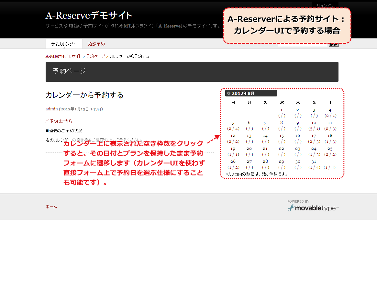This screenshot has width=377, height=290.
Task: Click the ホーム link in the footer
Action: 51,206
